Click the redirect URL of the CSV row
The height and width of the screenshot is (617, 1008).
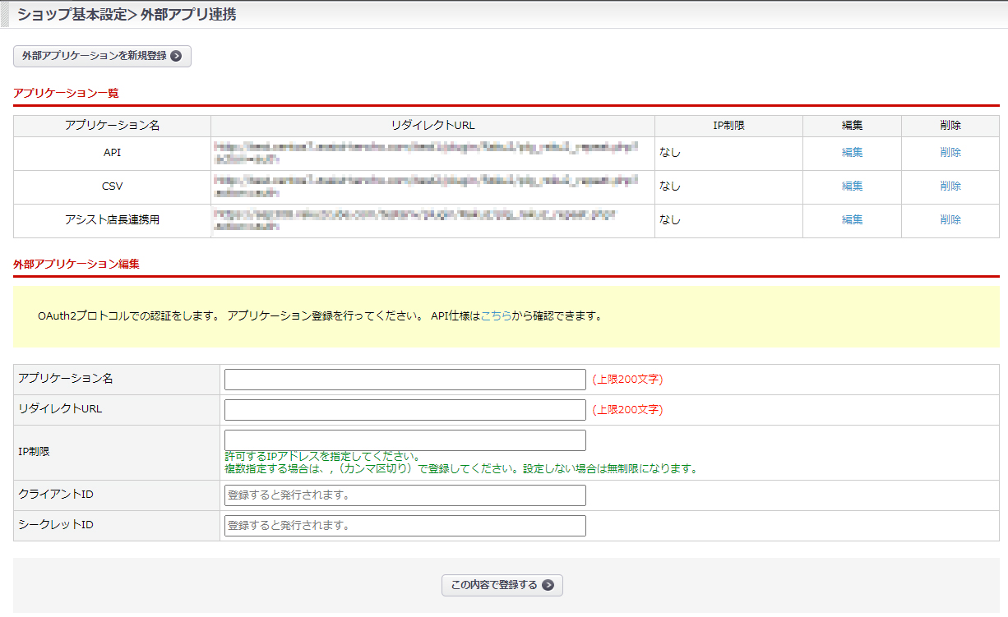[425, 186]
